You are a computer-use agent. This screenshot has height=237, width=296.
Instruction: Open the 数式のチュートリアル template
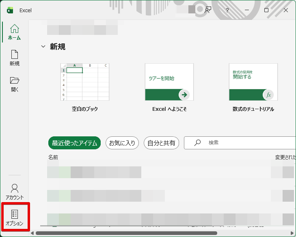(x=253, y=88)
